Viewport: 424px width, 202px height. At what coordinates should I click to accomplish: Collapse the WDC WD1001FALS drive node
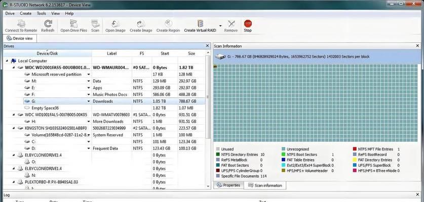[x=14, y=115]
